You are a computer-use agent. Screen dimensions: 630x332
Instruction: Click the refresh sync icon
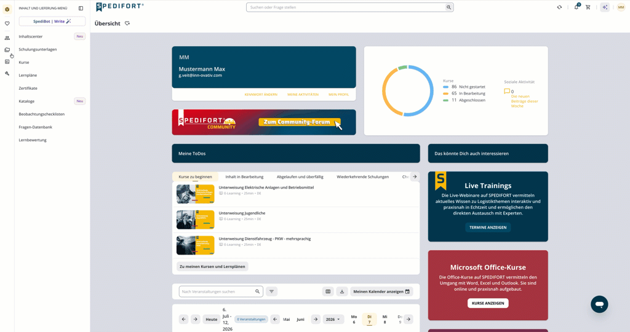coord(559,7)
